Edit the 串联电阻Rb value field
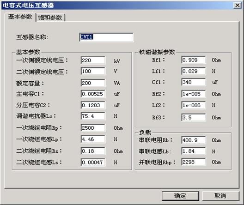This screenshot has width=244, height=205. pos(194,140)
